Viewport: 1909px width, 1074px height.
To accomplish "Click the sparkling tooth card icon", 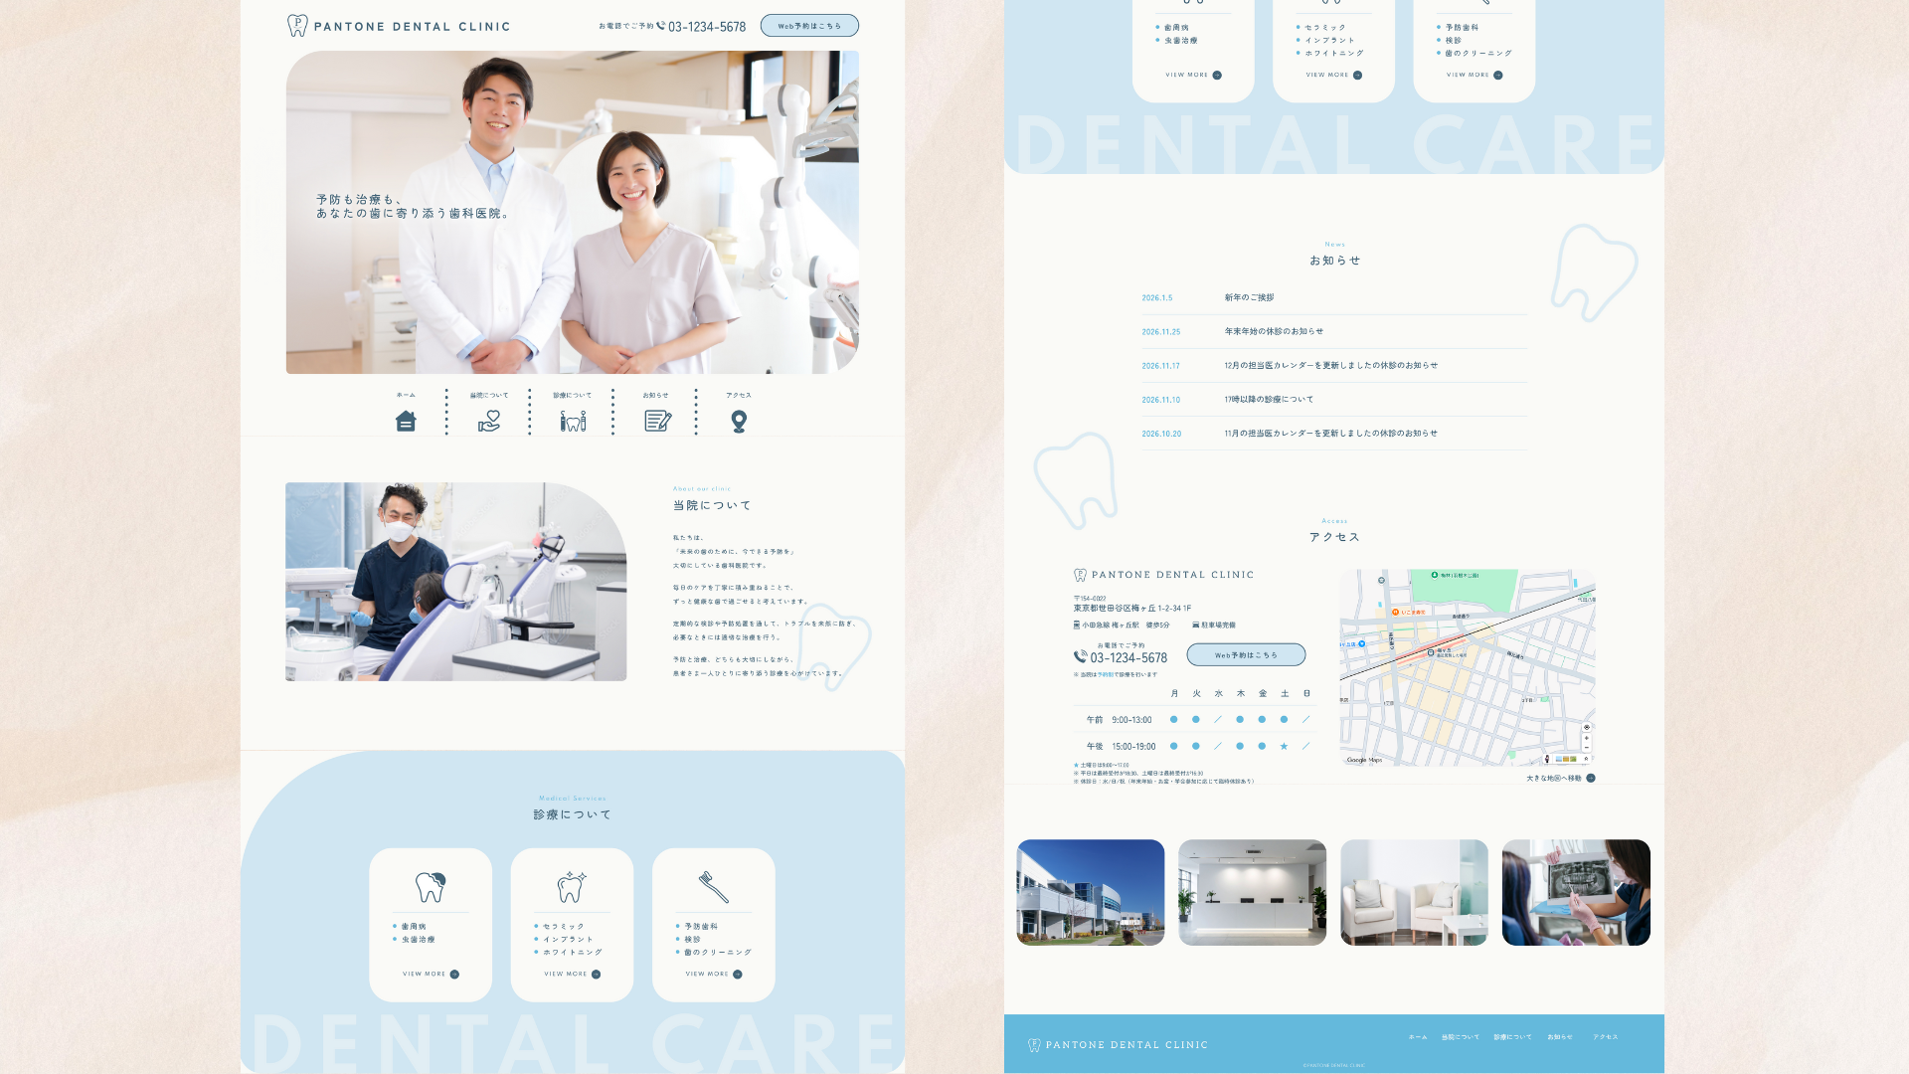I will click(572, 886).
